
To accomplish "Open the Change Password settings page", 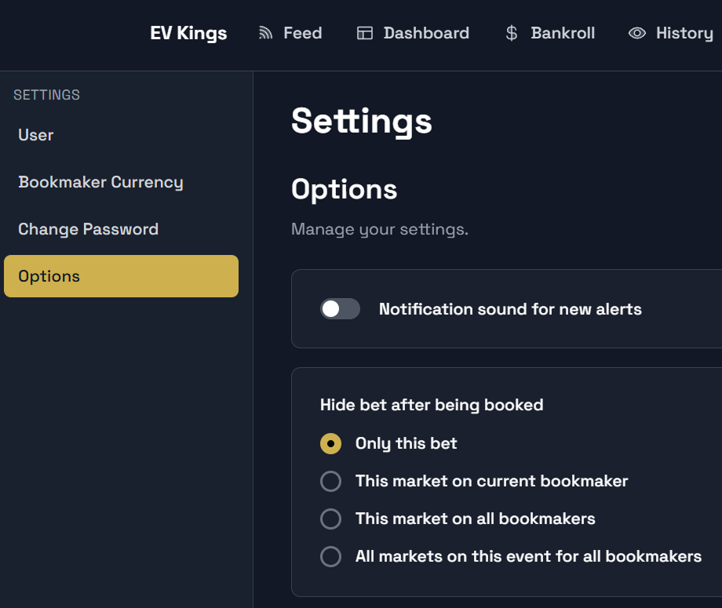I will 88,229.
